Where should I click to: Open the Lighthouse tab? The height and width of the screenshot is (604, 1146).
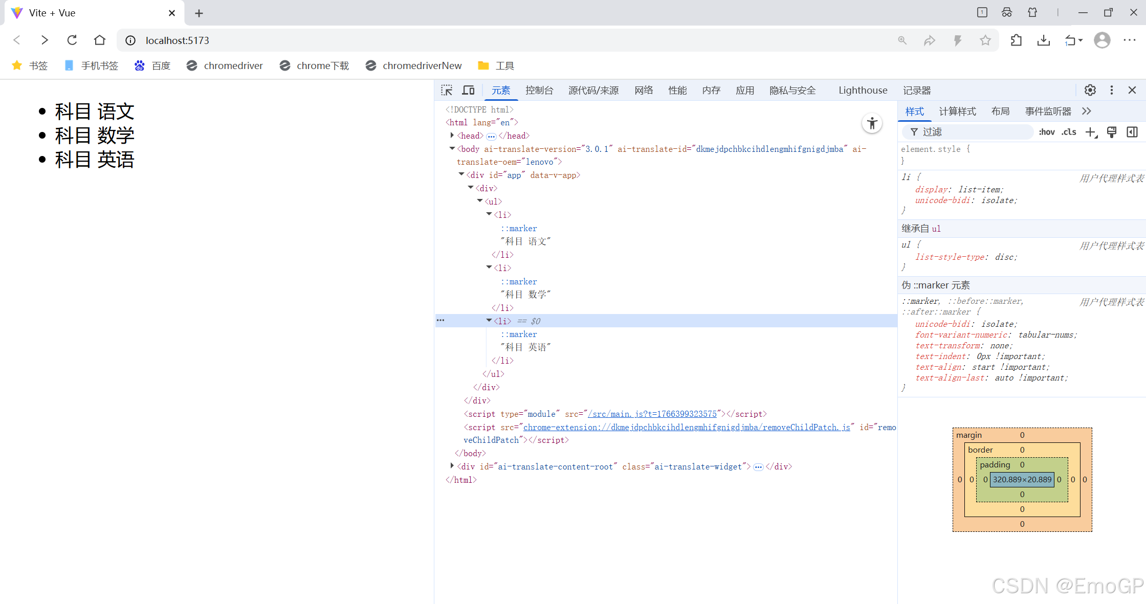(x=863, y=91)
